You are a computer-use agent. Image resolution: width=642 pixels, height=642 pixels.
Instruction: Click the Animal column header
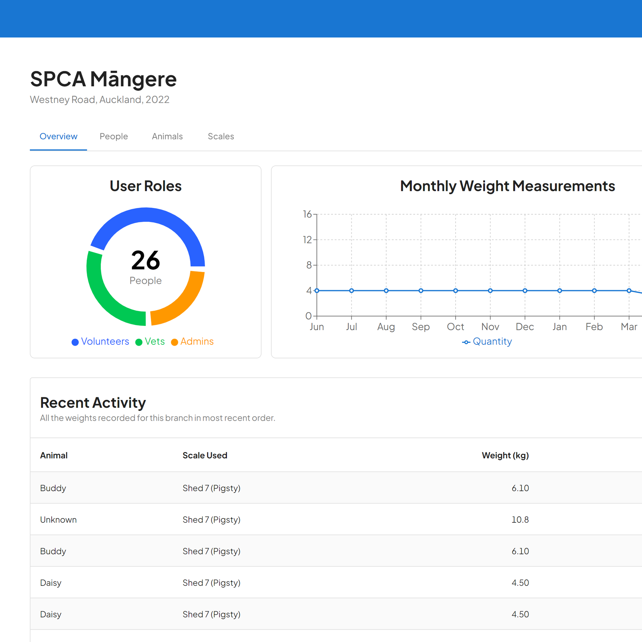(54, 455)
